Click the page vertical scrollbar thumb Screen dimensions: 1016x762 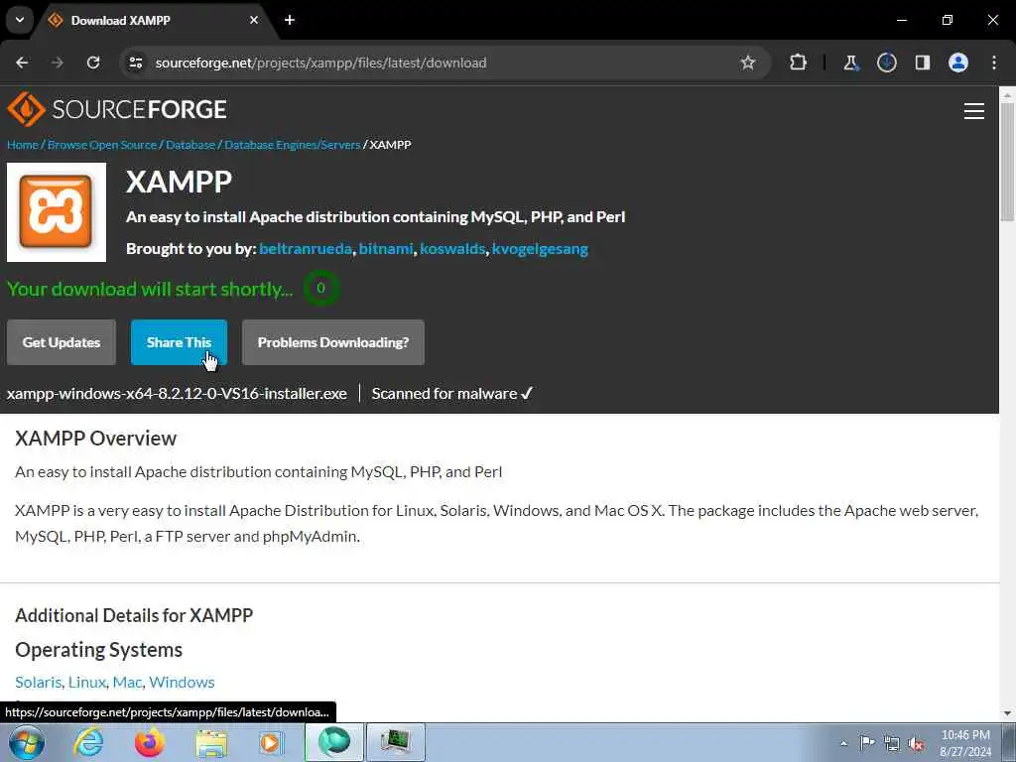click(1008, 162)
